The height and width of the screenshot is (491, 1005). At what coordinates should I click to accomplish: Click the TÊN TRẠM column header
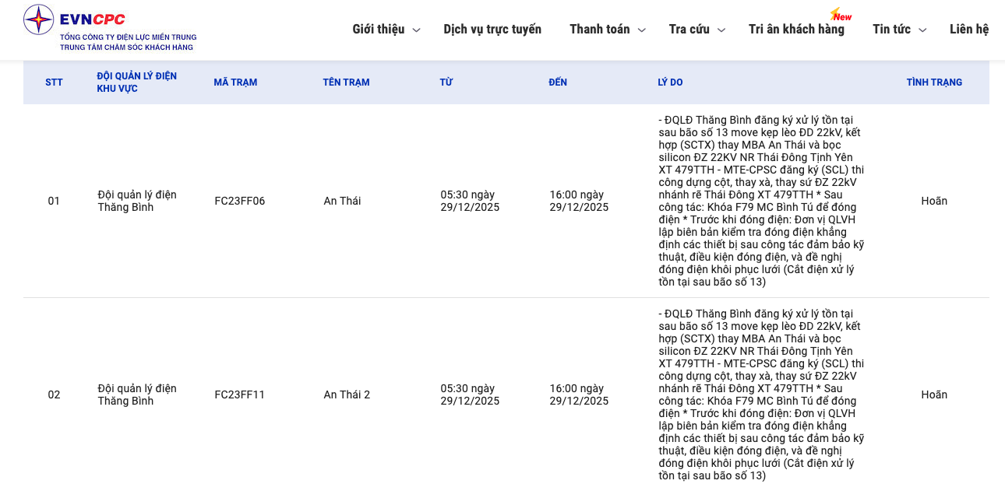pos(346,82)
